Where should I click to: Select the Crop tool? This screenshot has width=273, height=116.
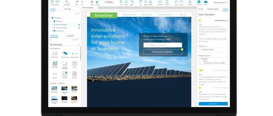coord(82,2)
